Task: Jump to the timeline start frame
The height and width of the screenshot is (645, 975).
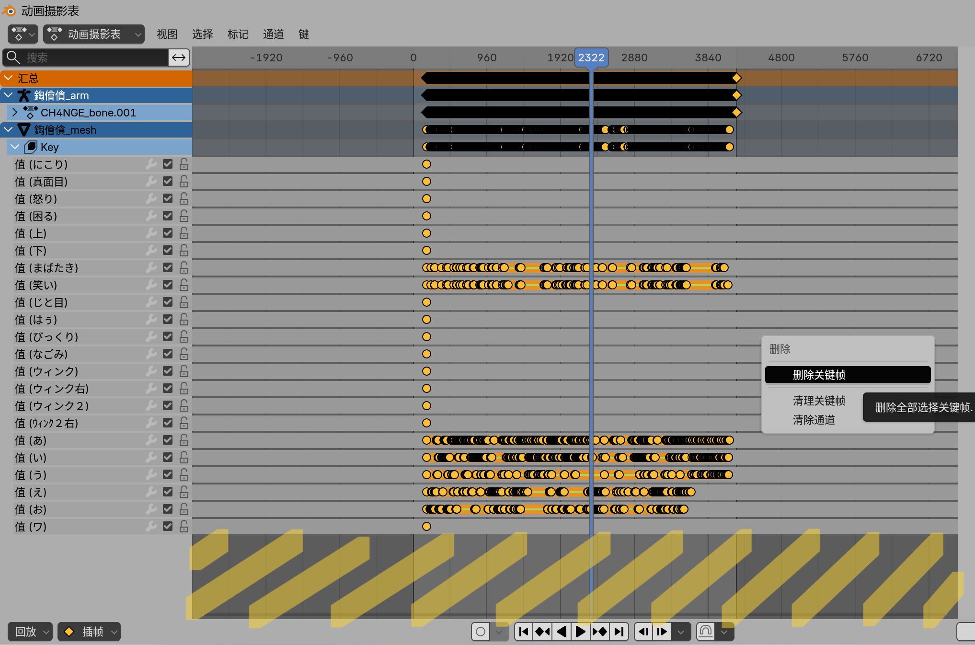Action: [524, 632]
